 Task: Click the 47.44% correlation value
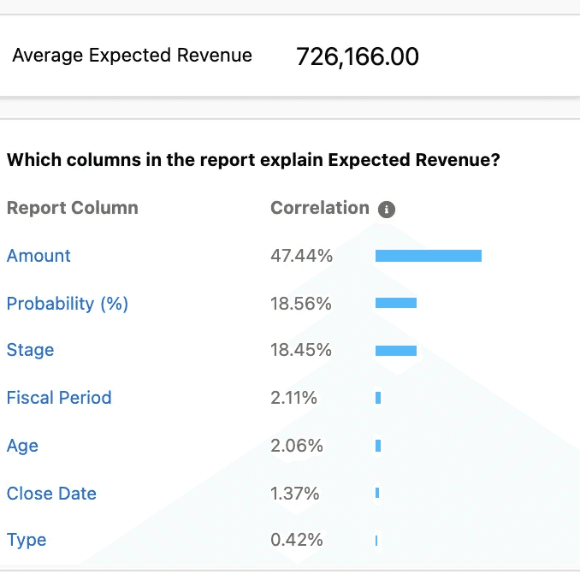(301, 256)
